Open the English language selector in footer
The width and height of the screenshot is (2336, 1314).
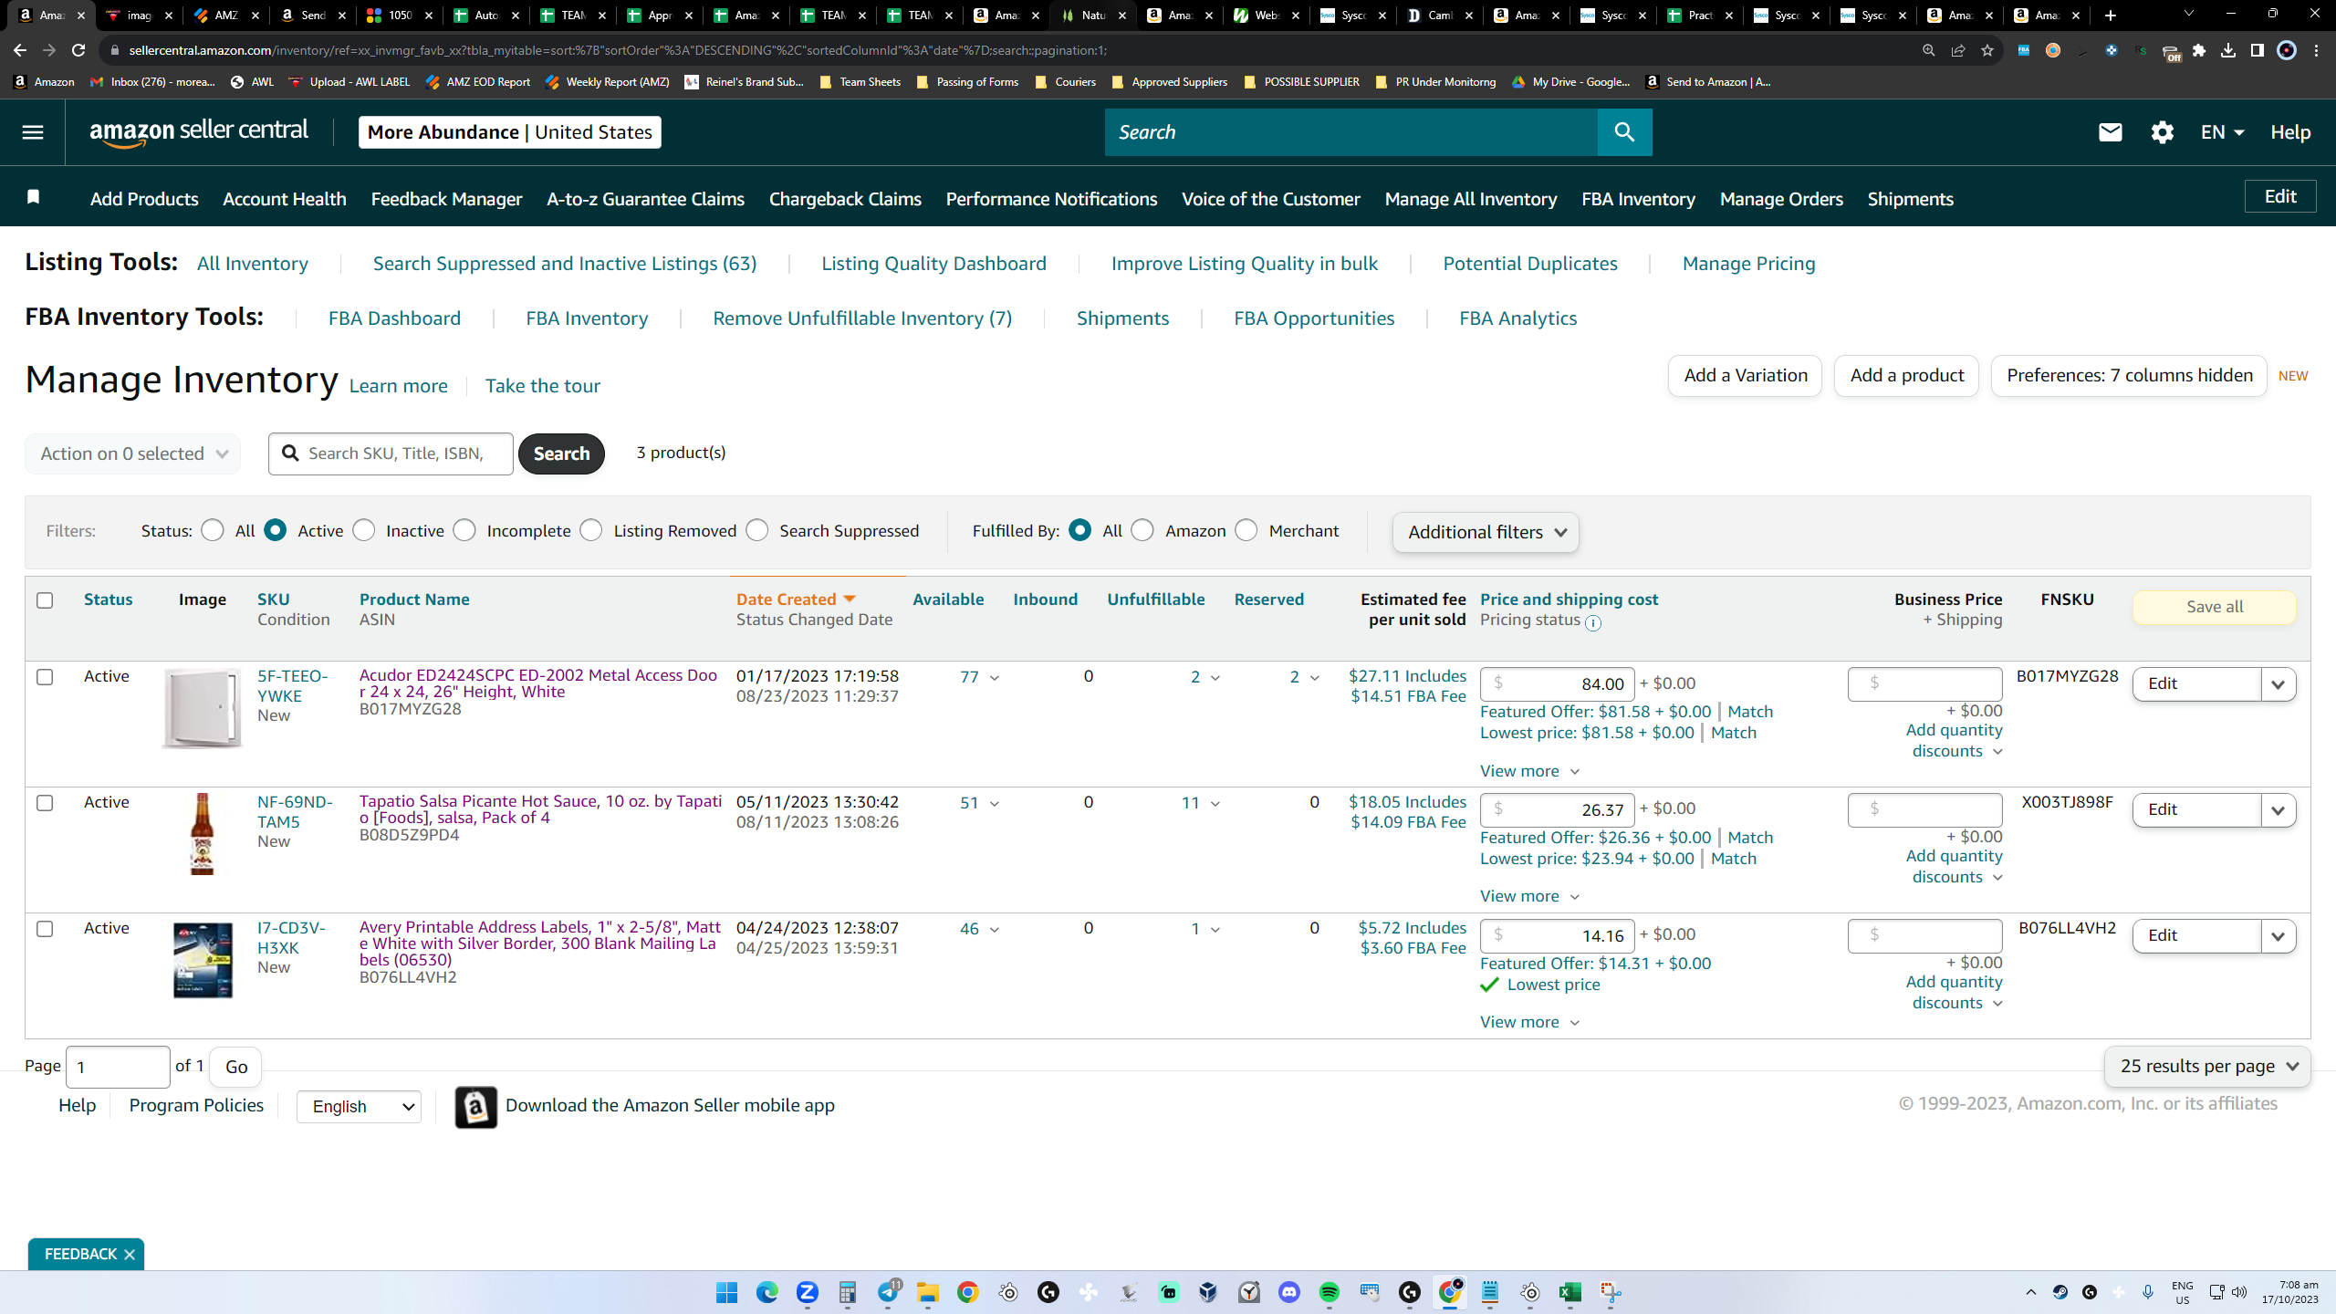click(359, 1107)
